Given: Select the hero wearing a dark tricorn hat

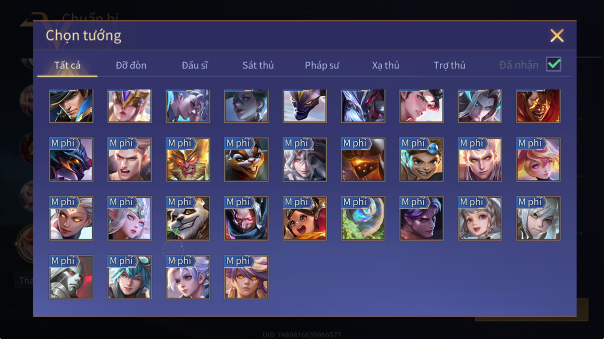Looking at the screenshot, I should coord(71,106).
